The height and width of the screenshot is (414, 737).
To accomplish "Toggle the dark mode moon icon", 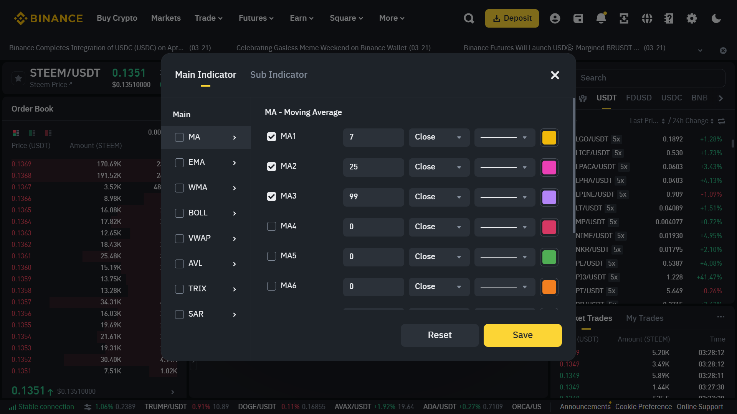I will pos(716,18).
